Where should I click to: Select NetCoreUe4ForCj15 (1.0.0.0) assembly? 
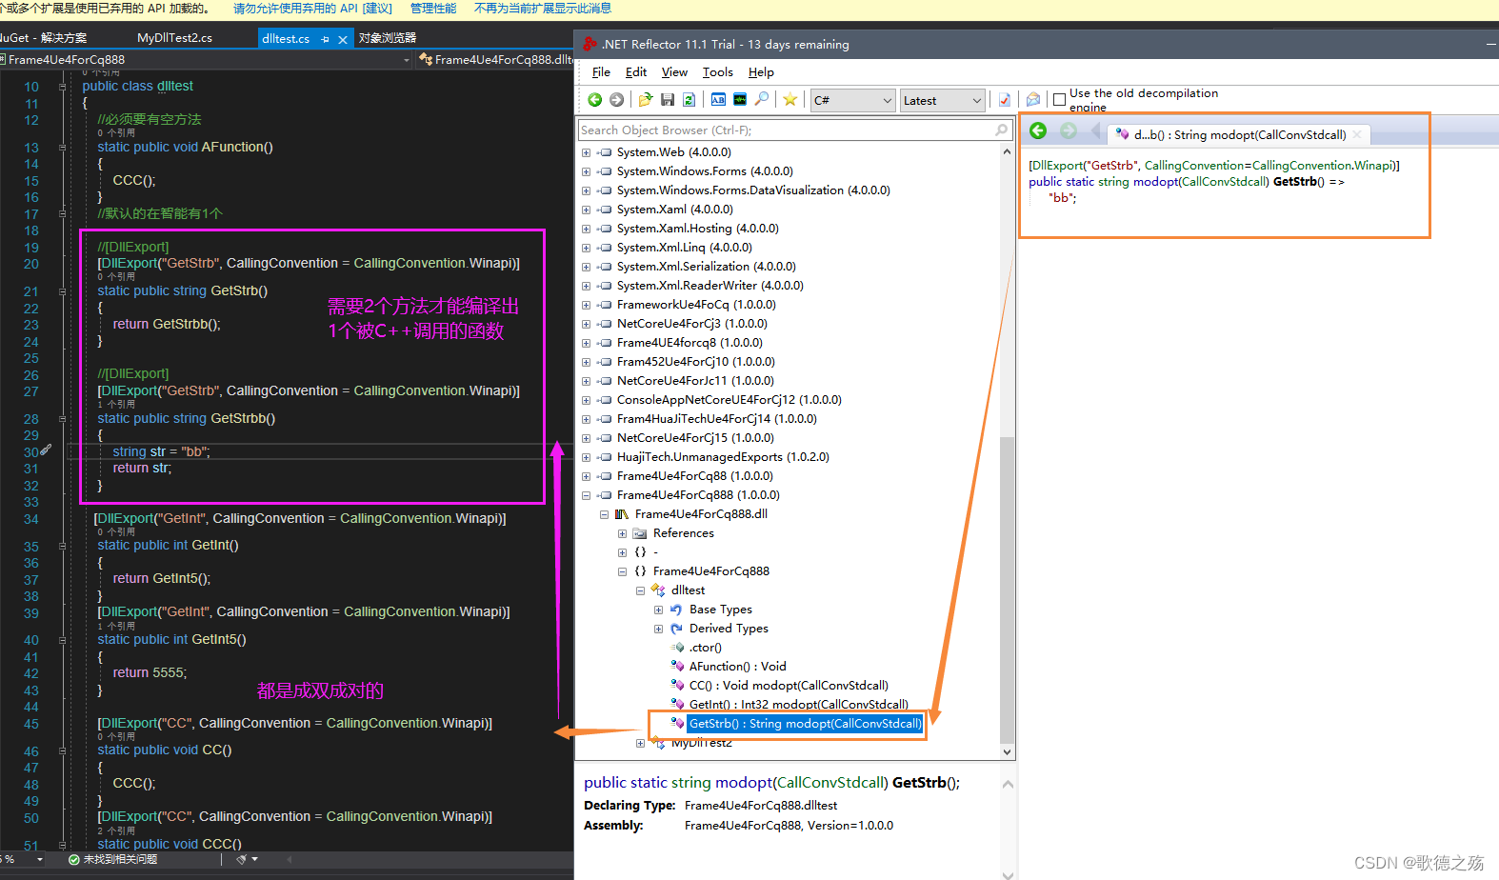coord(695,438)
